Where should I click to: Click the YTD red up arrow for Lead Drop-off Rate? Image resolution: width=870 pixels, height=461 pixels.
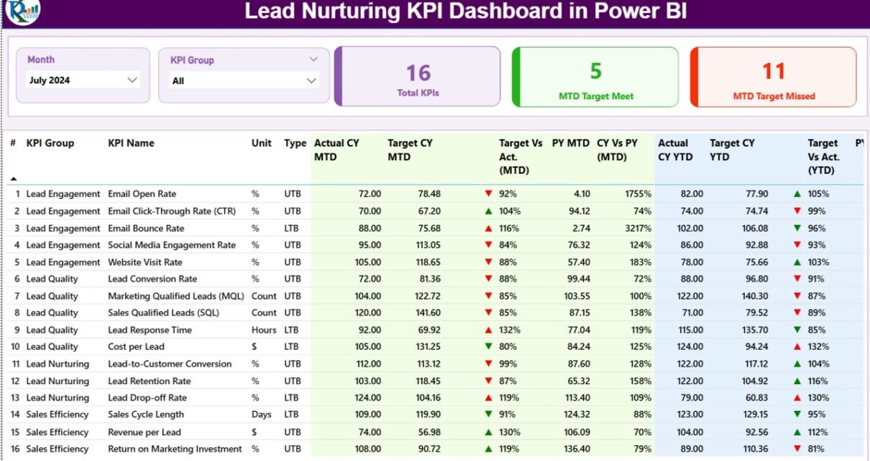coord(797,398)
